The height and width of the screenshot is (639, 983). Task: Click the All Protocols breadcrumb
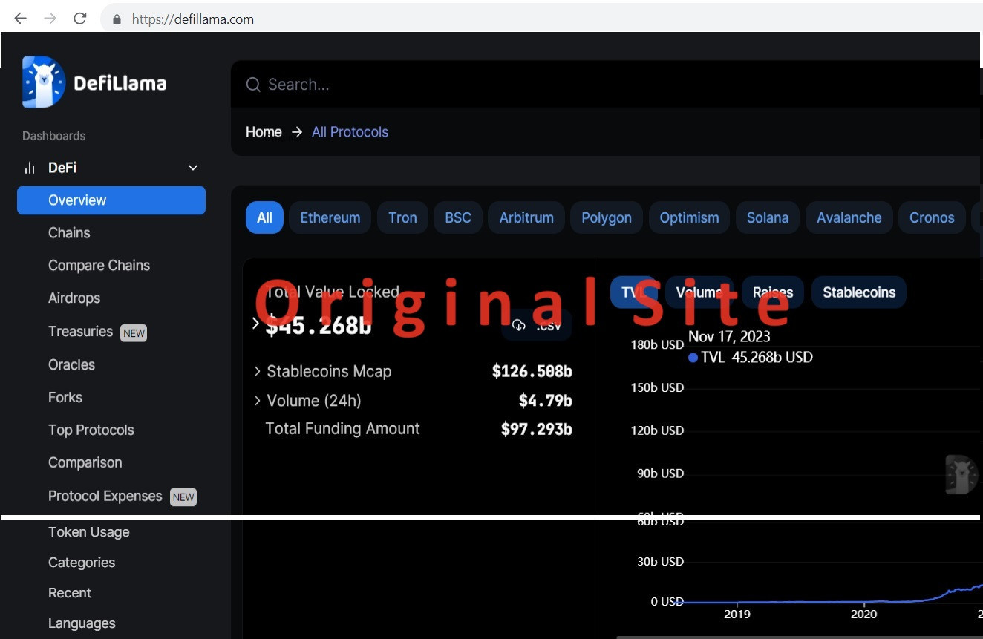[x=350, y=132]
